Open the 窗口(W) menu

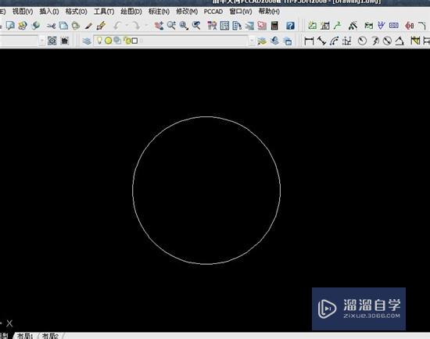point(241,12)
